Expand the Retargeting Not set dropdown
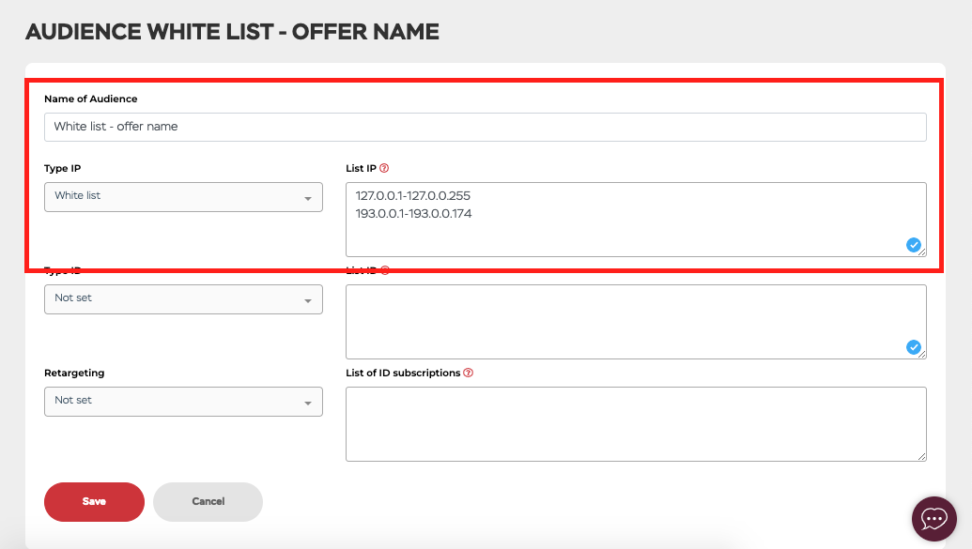The width and height of the screenshot is (972, 549). point(183,402)
